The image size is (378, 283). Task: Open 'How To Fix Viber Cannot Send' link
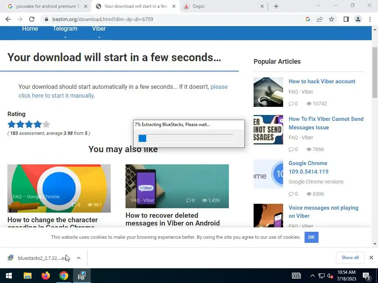(326, 123)
